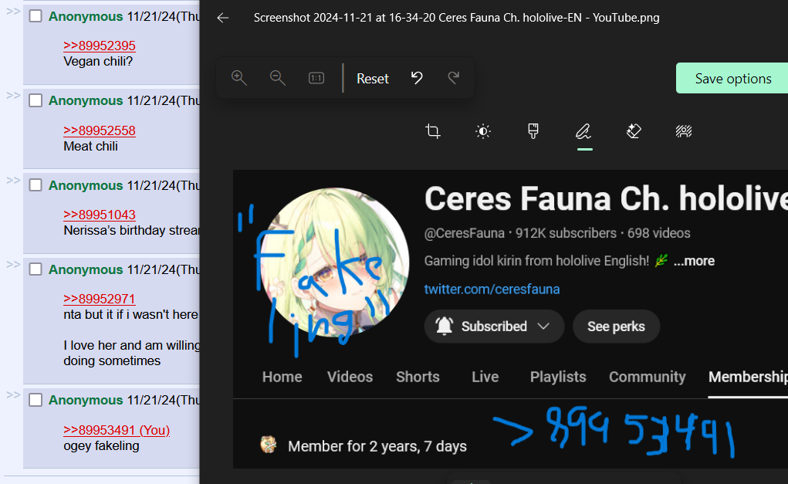Image resolution: width=788 pixels, height=484 pixels.
Task: Select the Playlists channel tab
Action: click(x=558, y=377)
